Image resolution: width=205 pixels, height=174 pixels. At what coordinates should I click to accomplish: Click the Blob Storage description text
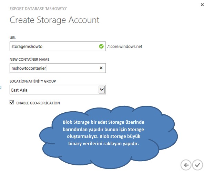pos(103,133)
